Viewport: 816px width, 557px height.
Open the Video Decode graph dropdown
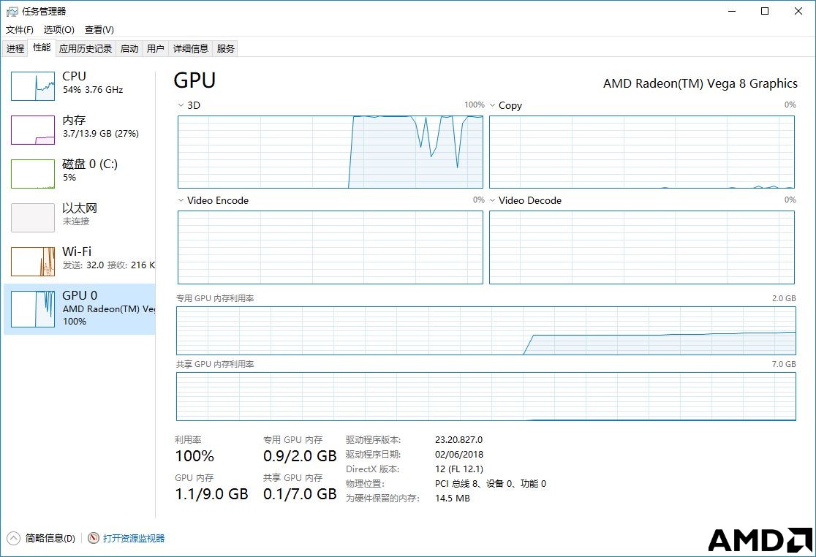pyautogui.click(x=492, y=200)
